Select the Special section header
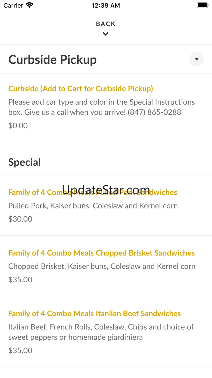The width and height of the screenshot is (212, 378). pyautogui.click(x=24, y=162)
